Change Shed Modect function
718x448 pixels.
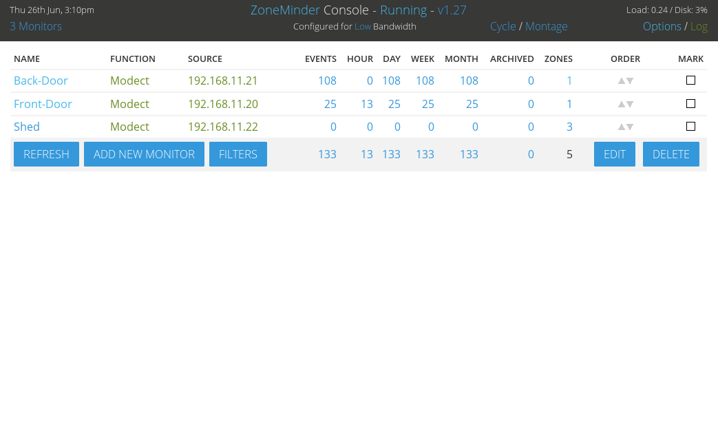pyautogui.click(x=129, y=127)
